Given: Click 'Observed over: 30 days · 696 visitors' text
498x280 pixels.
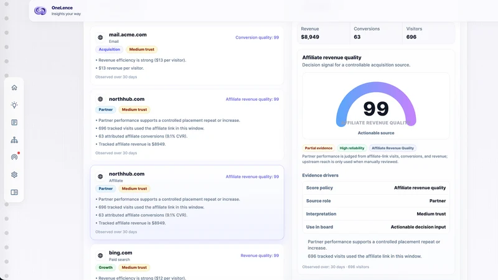Looking at the screenshot, I should pyautogui.click(x=336, y=267).
